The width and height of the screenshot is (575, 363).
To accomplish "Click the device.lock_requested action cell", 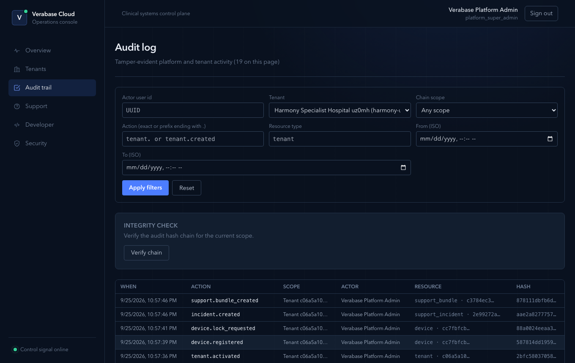I will pos(223,328).
